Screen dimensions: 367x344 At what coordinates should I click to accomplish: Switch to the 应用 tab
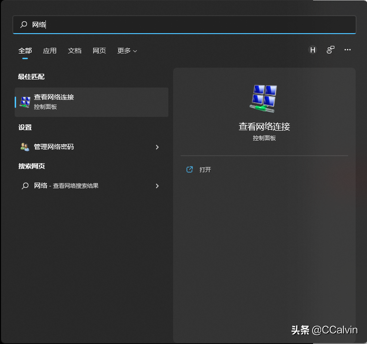[x=50, y=51]
